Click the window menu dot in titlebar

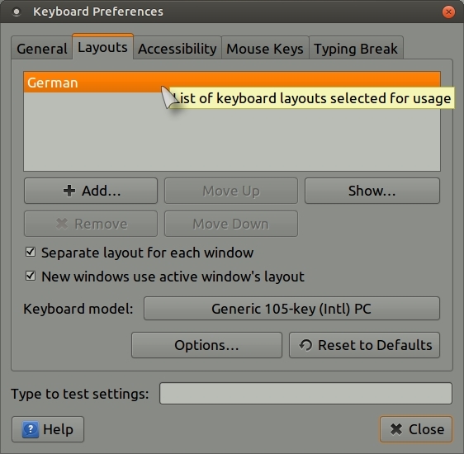(x=17, y=12)
